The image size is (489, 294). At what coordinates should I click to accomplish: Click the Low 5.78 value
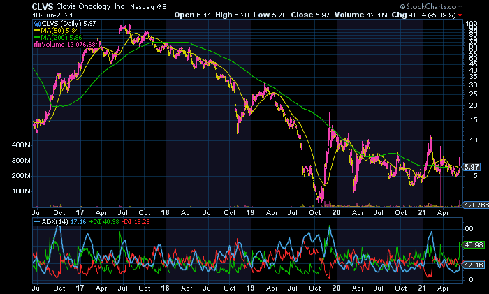[x=270, y=15]
